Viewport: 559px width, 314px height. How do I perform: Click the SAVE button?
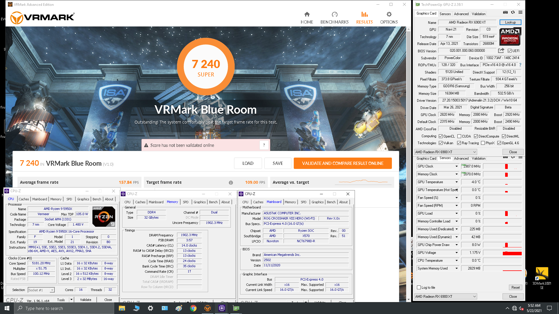pyautogui.click(x=278, y=163)
